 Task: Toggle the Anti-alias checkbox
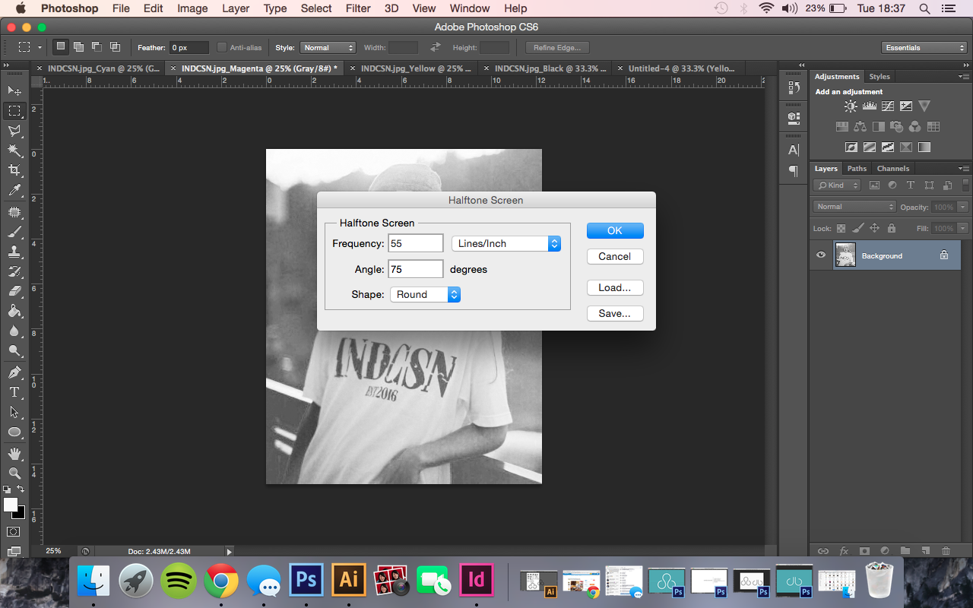[222, 48]
